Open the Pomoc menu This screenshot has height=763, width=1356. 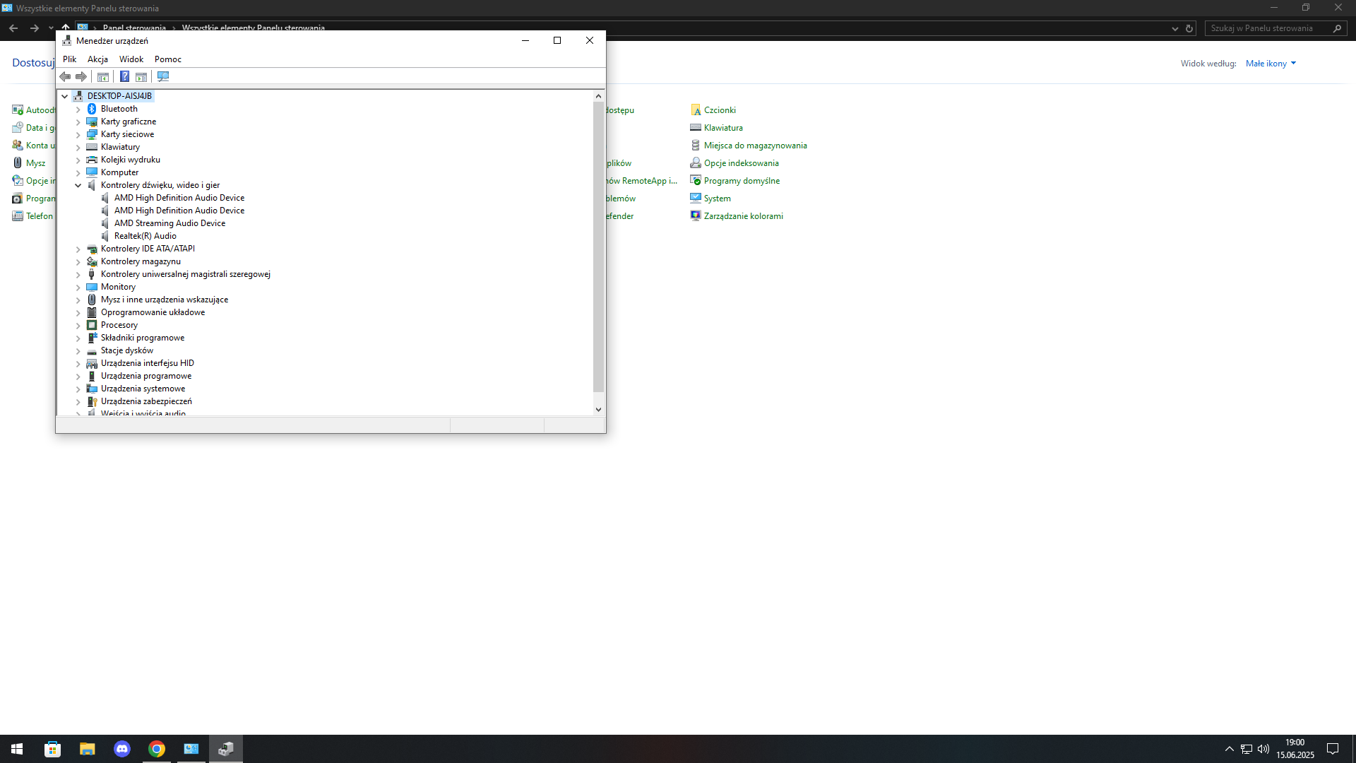(x=168, y=59)
